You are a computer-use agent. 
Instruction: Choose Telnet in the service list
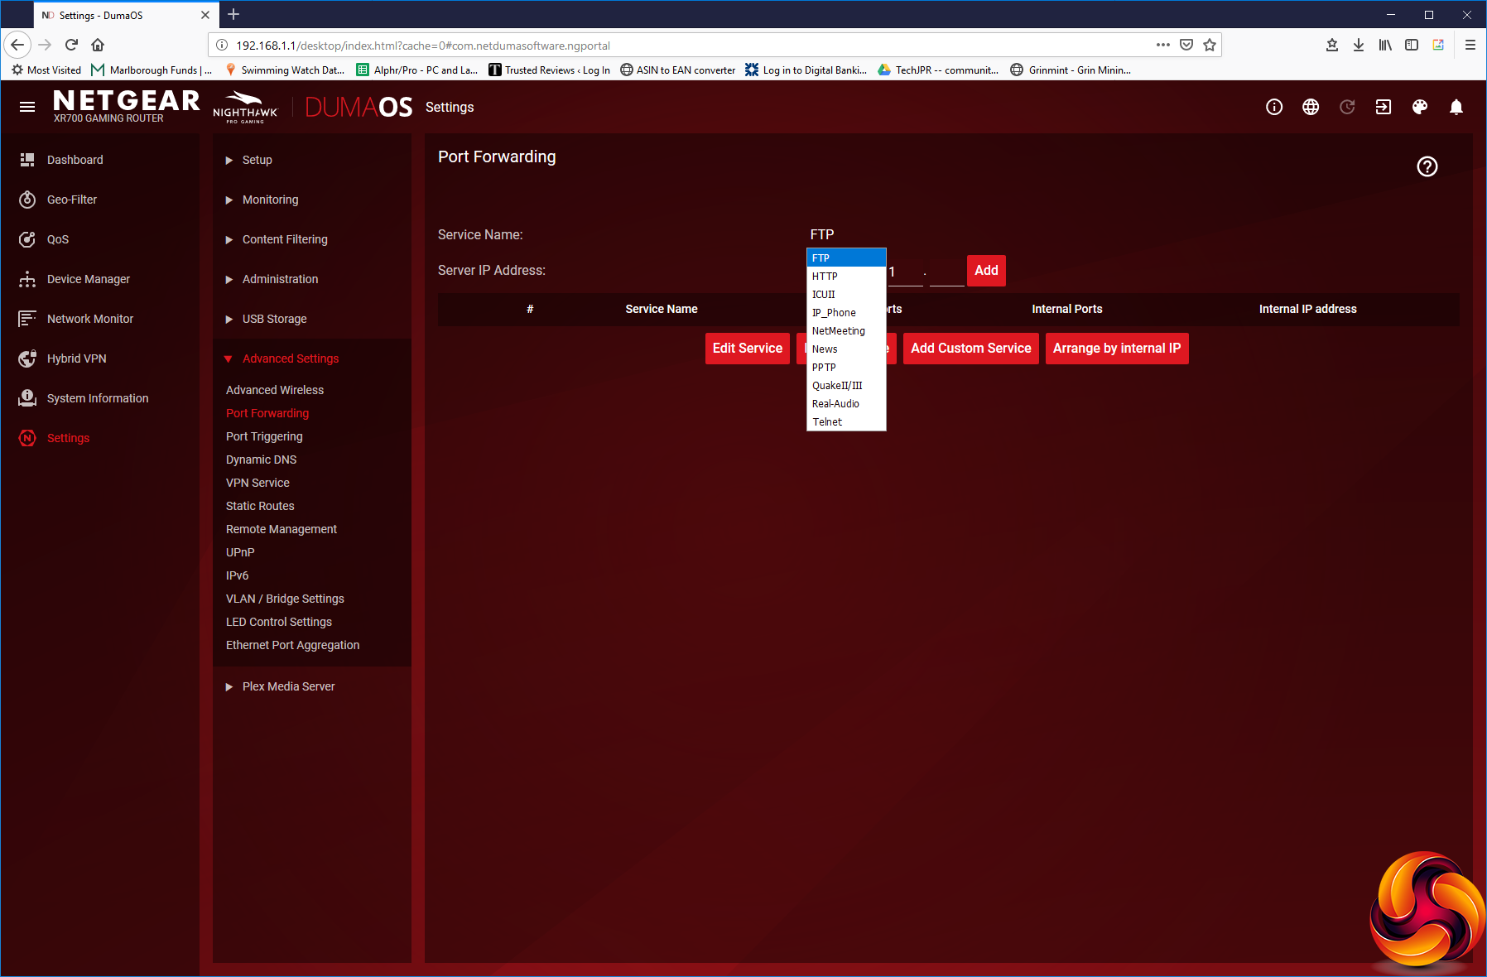click(846, 421)
